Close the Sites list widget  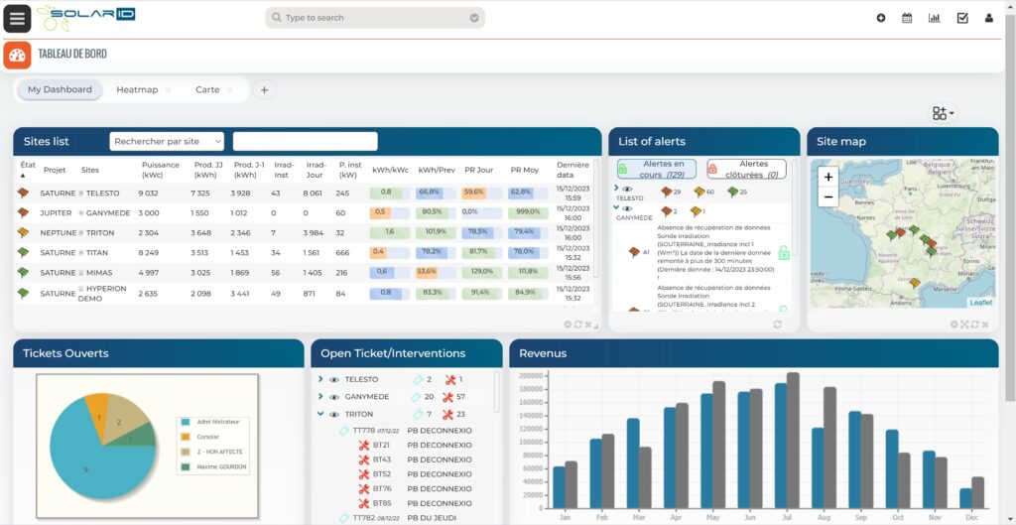tap(587, 325)
